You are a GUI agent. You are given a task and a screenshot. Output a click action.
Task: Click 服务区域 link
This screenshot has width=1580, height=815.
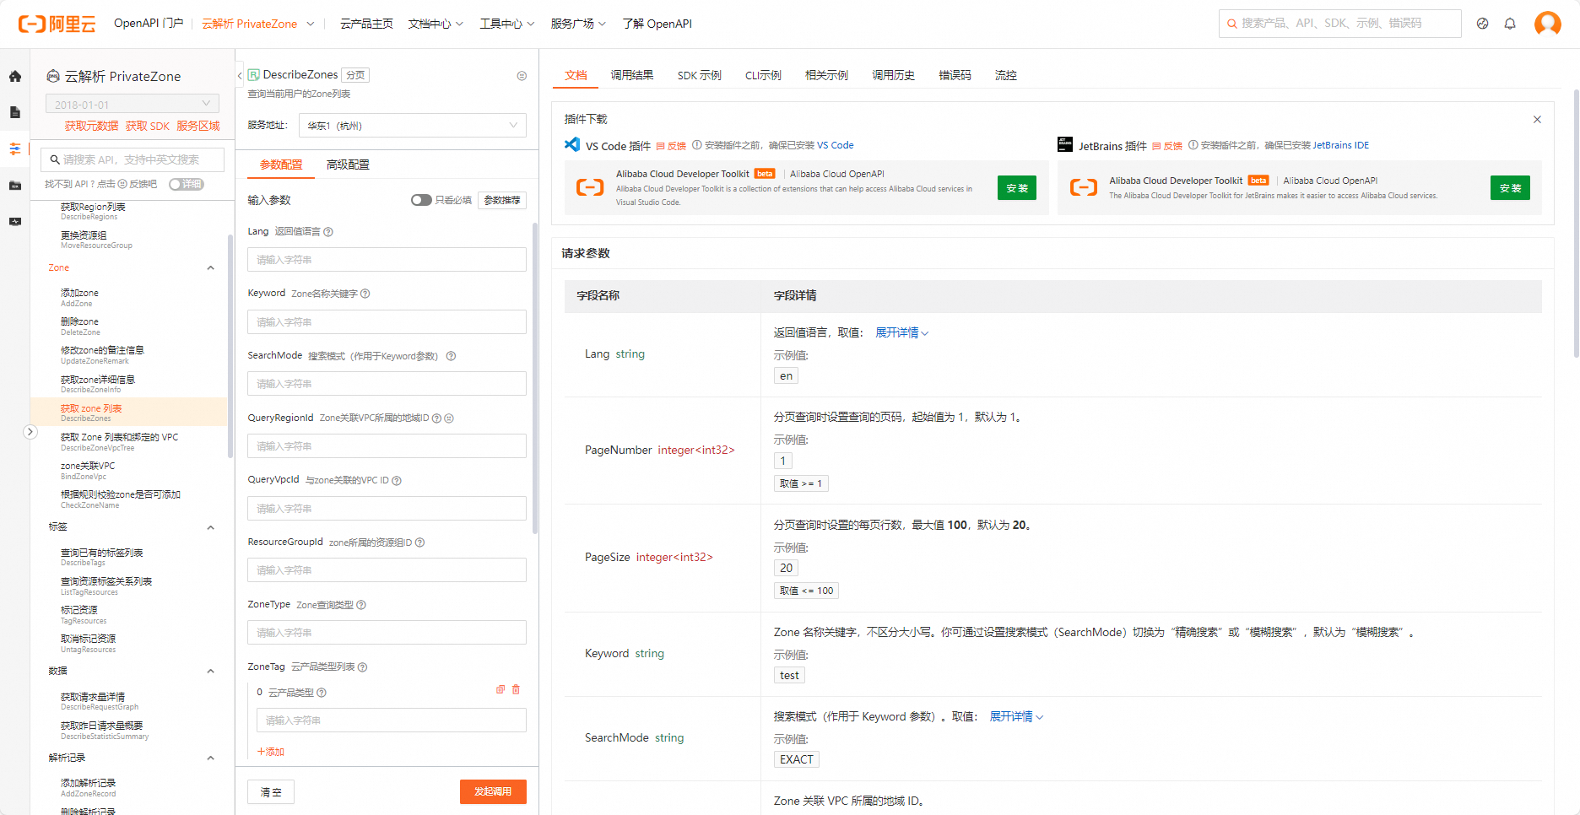pos(198,126)
